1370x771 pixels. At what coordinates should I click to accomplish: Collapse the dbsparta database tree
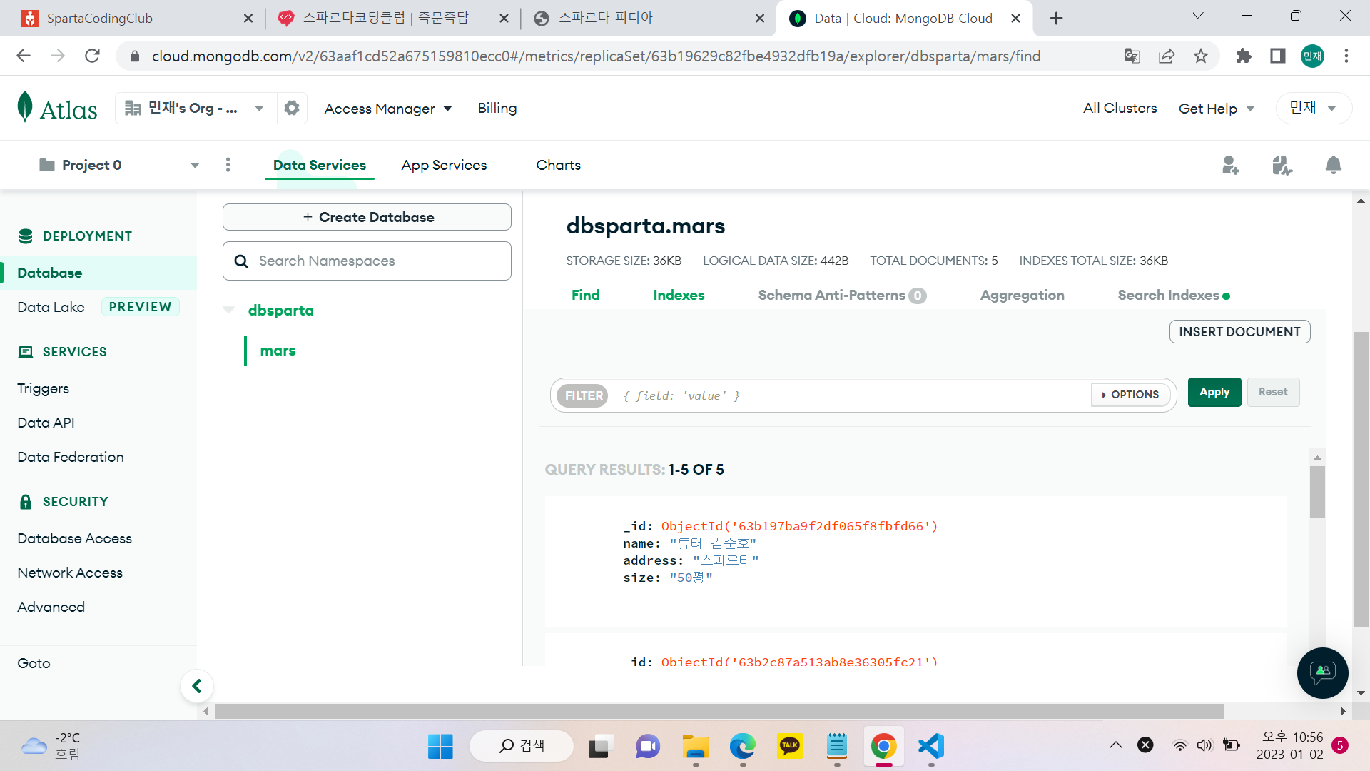(x=229, y=310)
